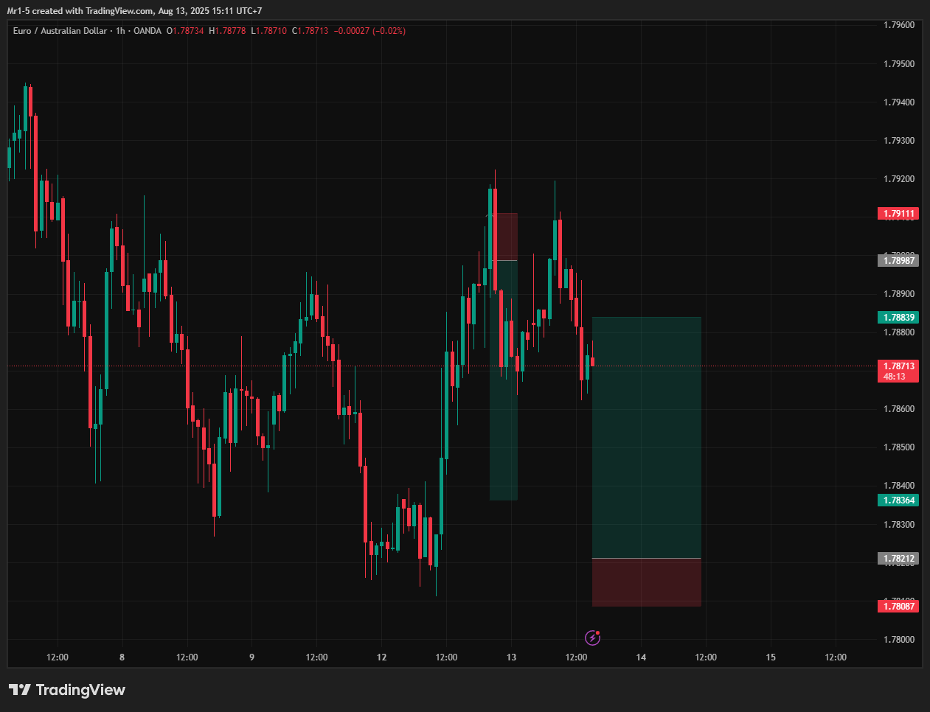Select the long position red stop-loss zone

[x=647, y=582]
